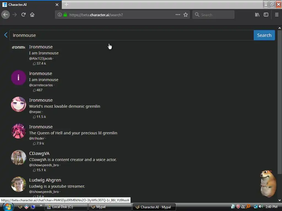This screenshot has height=211, width=282.
Task: Click 'Ludwig is a youtube streamer' text
Action: [57, 187]
